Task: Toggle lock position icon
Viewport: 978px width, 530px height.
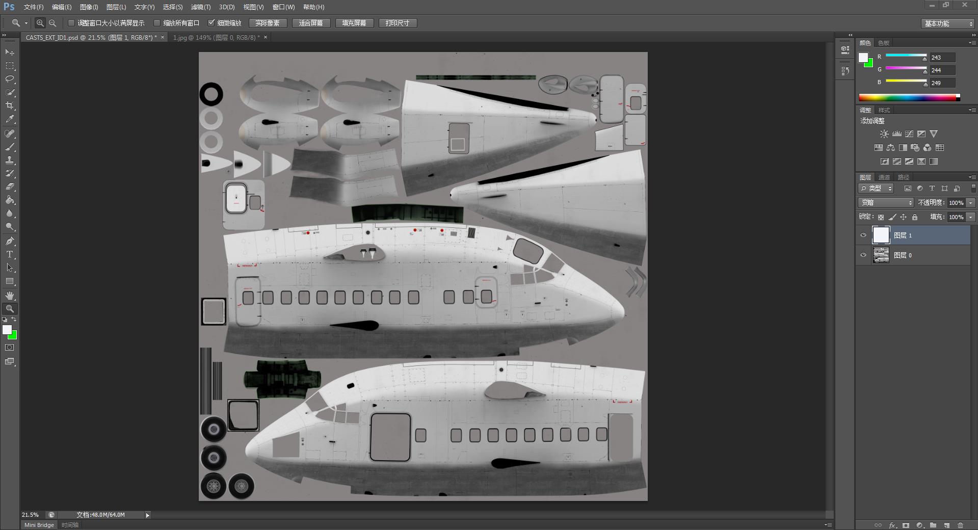Action: pos(903,217)
